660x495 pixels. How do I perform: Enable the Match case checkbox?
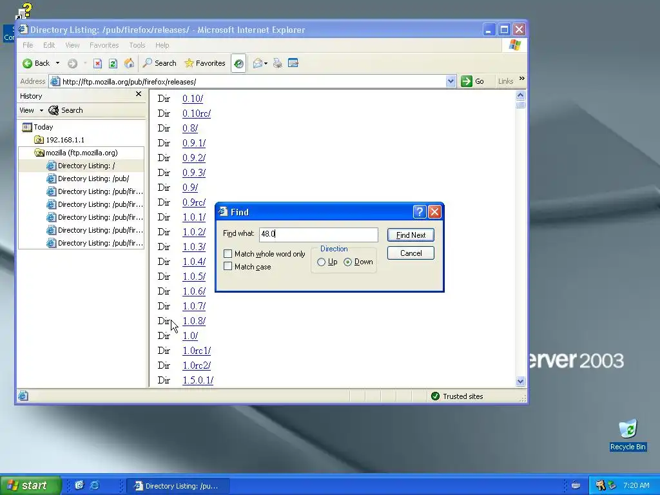(x=228, y=266)
